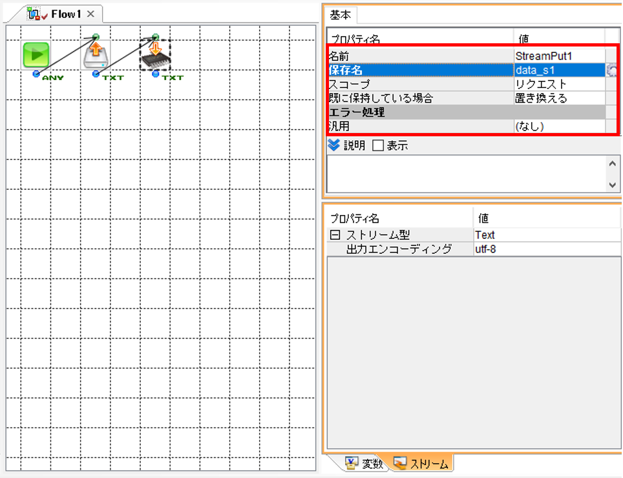Screen dimensions: 623x478
Task: Collapse the ストリーム型 tree node
Action: point(335,235)
